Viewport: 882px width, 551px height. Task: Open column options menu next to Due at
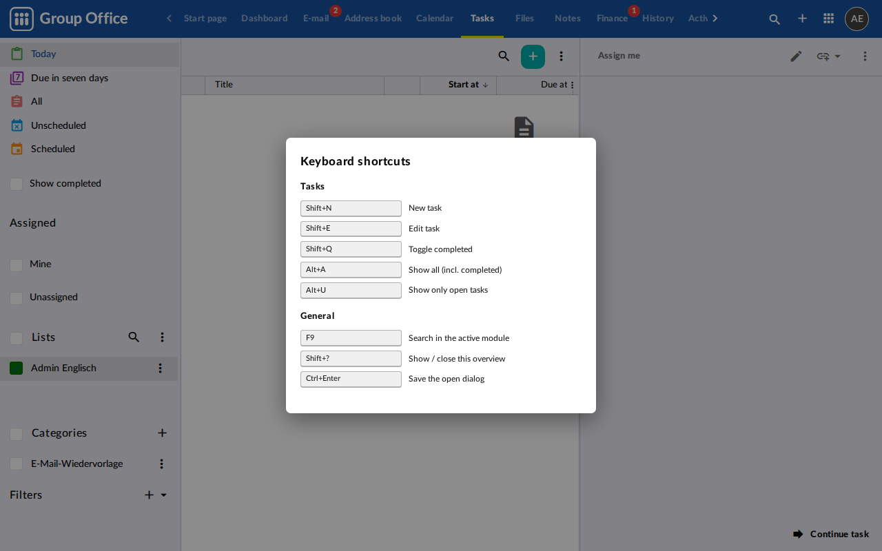[x=572, y=85]
